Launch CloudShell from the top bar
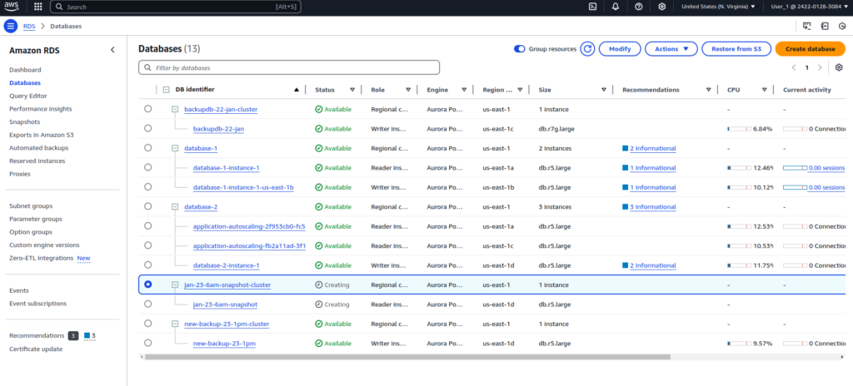The width and height of the screenshot is (853, 386). (592, 7)
